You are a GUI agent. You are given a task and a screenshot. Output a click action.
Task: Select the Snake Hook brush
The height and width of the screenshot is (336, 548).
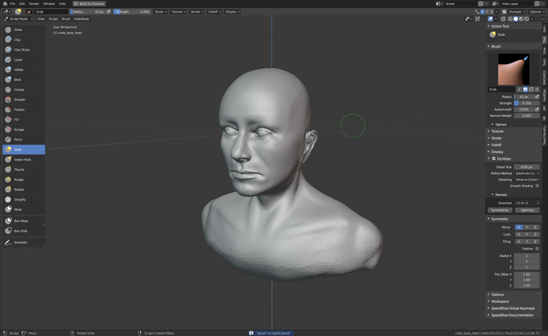[x=23, y=160]
